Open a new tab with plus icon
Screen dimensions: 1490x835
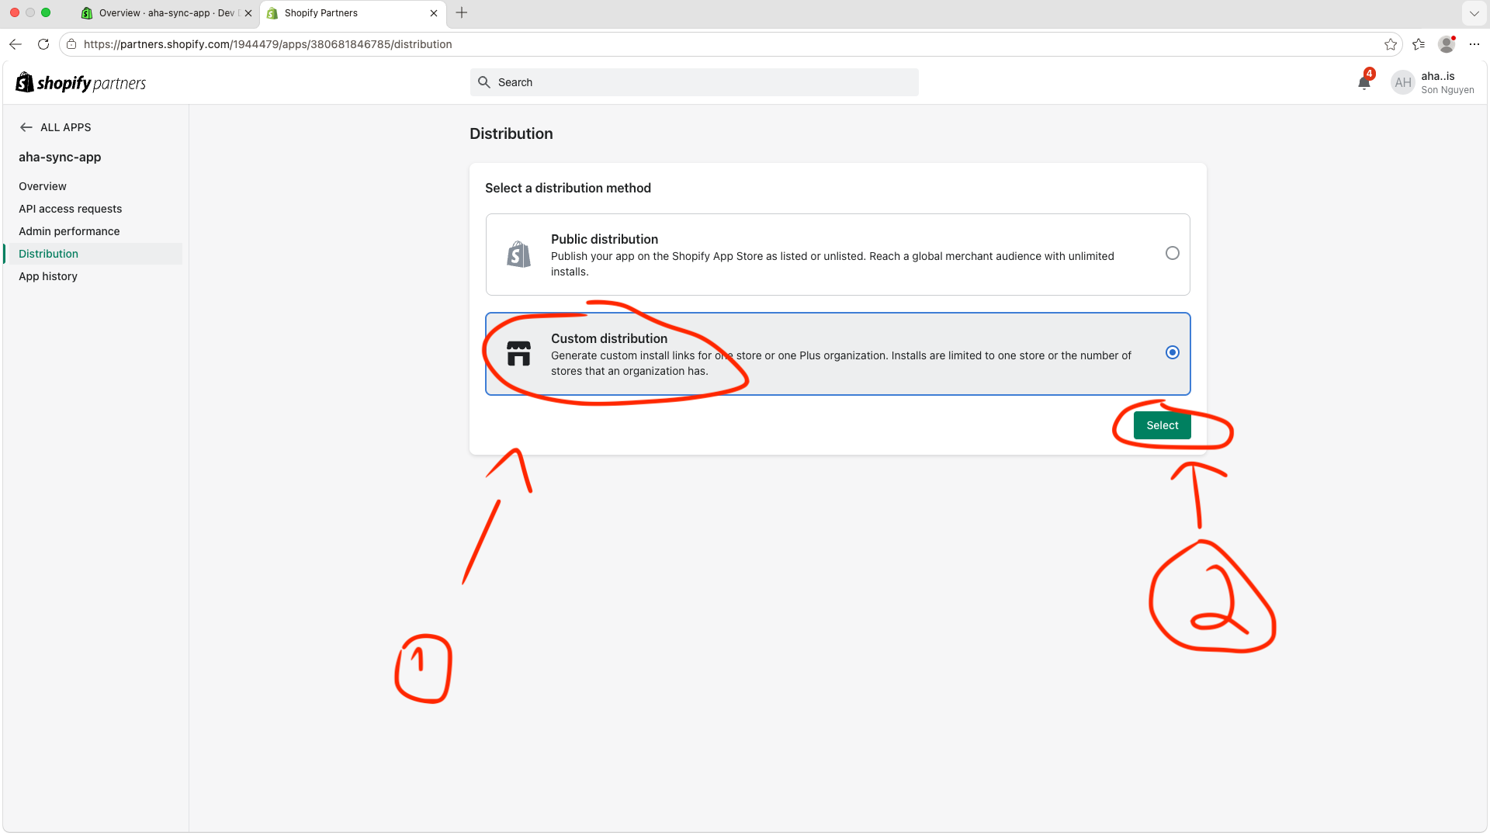point(462,12)
